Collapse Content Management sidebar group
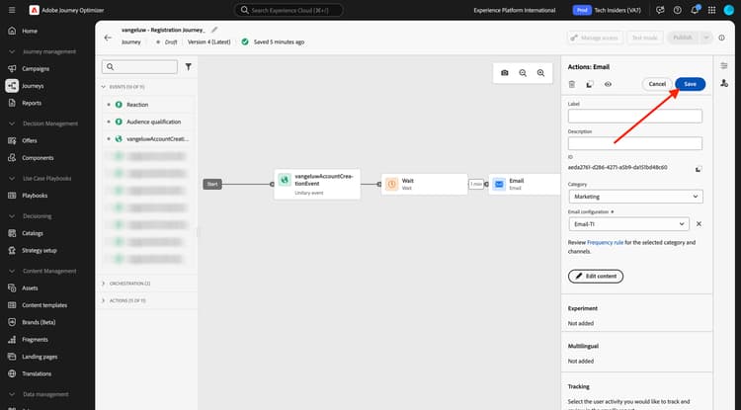 coord(12,271)
